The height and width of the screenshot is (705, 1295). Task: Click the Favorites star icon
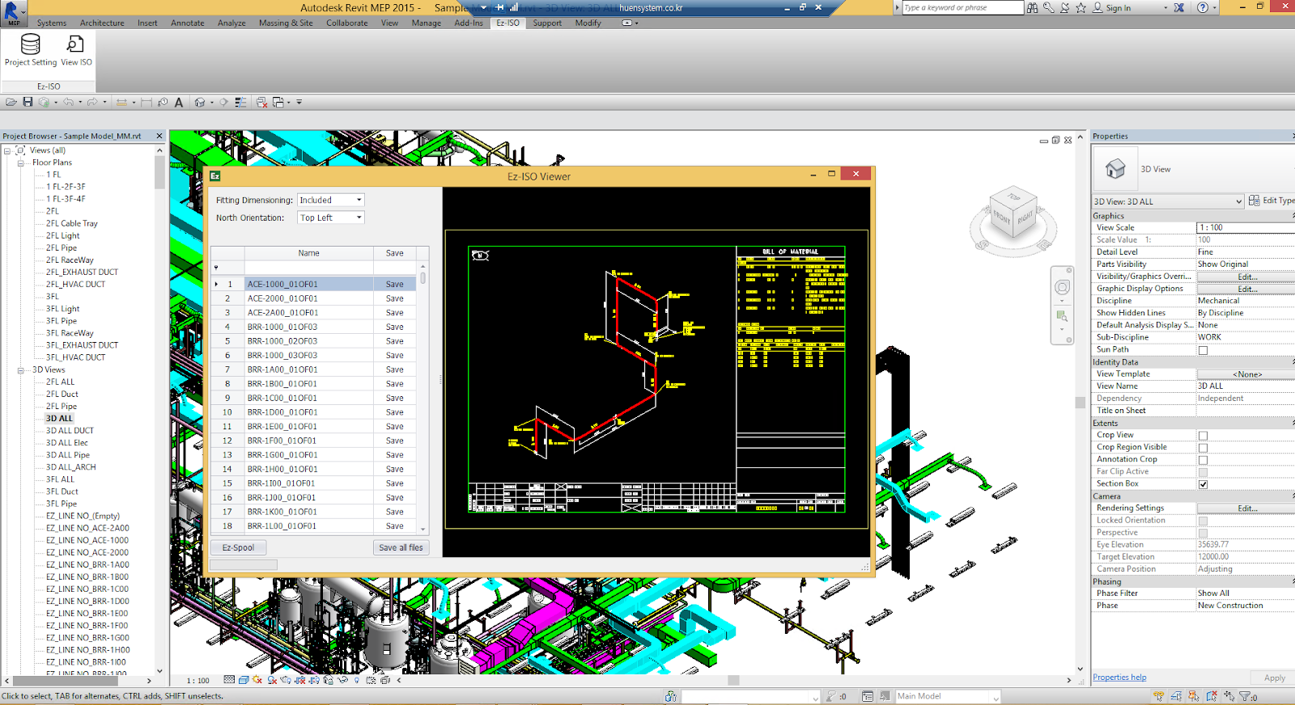click(1081, 7)
